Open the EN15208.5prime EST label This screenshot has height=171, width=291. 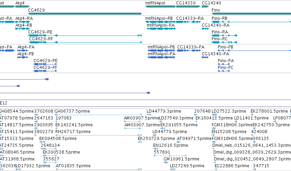229,132
